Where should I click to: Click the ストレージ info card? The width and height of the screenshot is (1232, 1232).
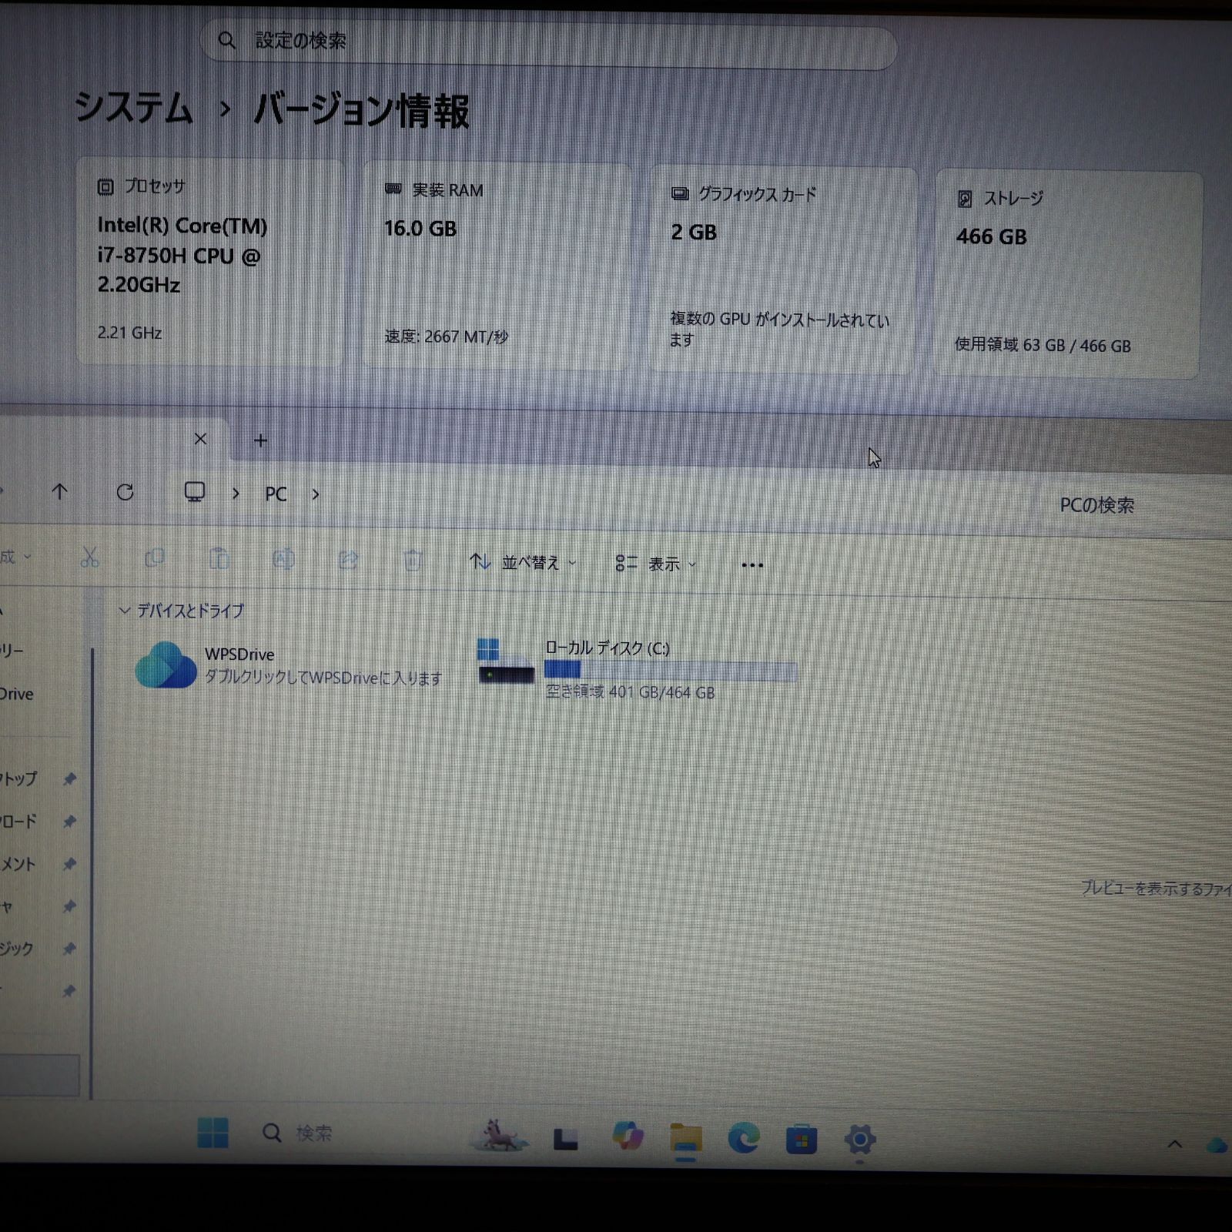tap(1069, 275)
